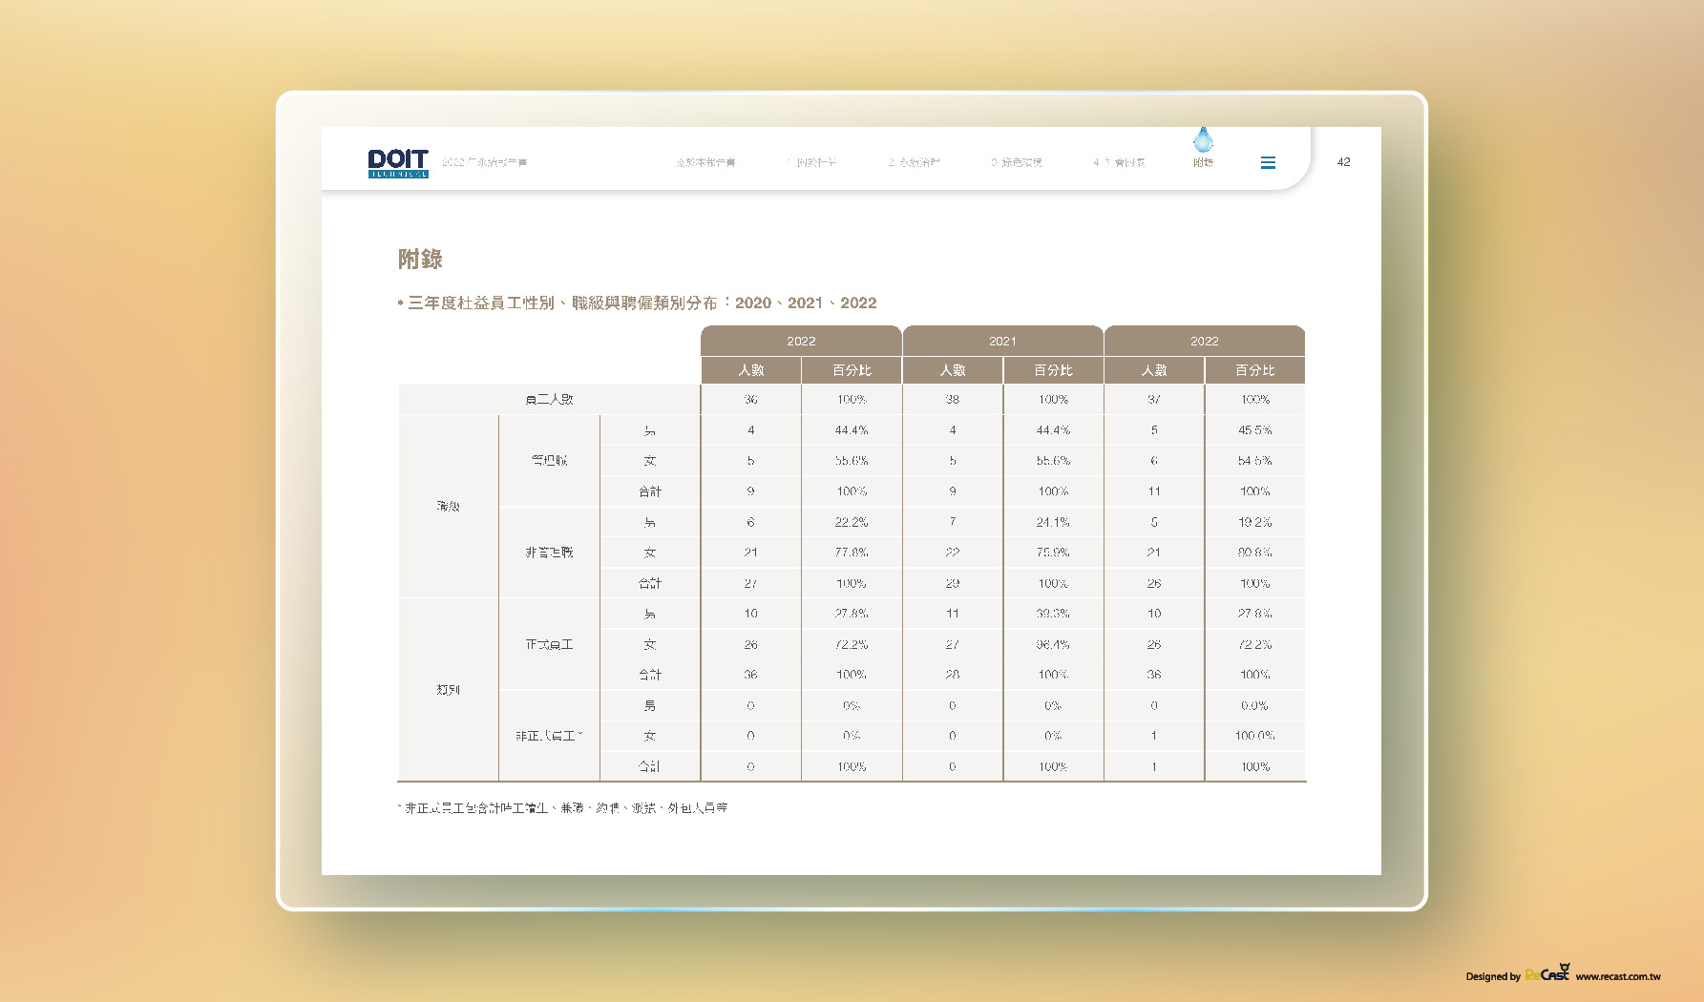Click the 80.8% cell
The image size is (1704, 1002).
[x=1255, y=553]
